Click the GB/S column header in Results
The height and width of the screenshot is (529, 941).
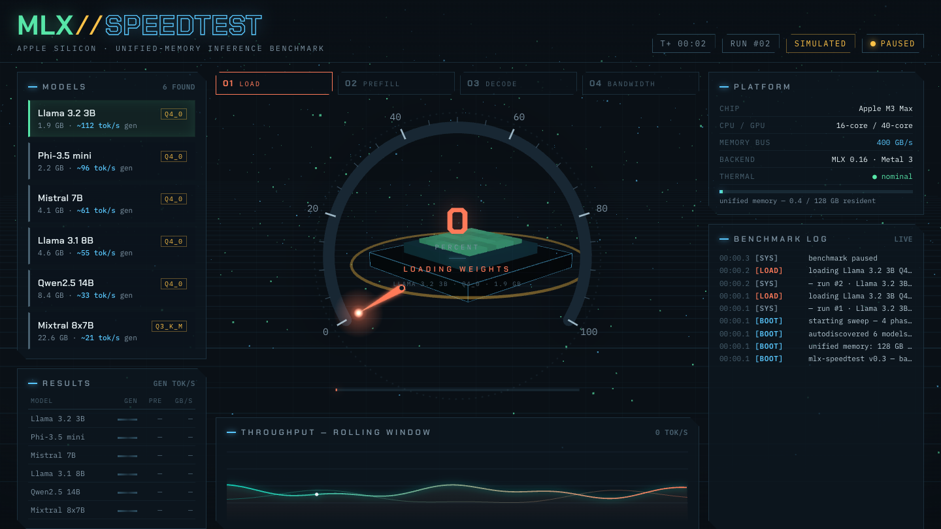tap(184, 401)
